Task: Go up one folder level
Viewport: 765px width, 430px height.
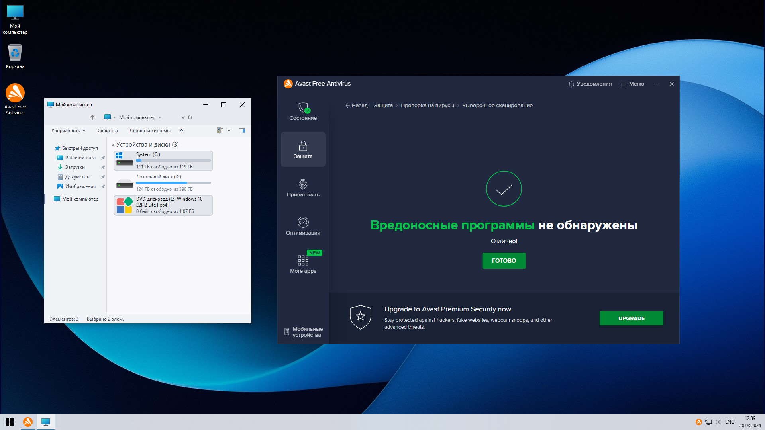Action: coord(92,117)
